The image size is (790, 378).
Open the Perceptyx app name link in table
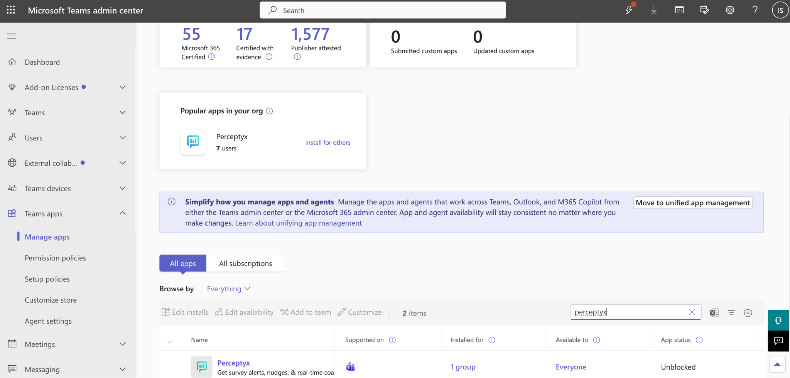234,363
